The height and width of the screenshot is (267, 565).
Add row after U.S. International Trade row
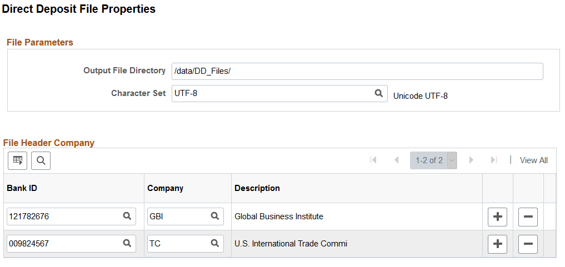(x=497, y=243)
